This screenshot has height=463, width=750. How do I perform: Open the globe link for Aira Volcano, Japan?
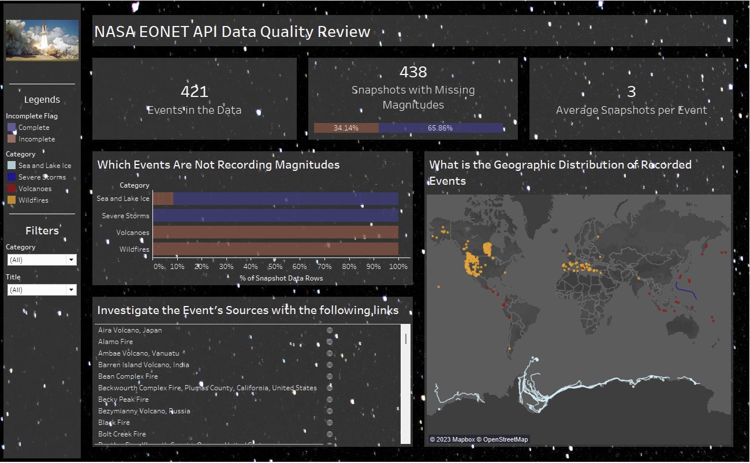(330, 330)
